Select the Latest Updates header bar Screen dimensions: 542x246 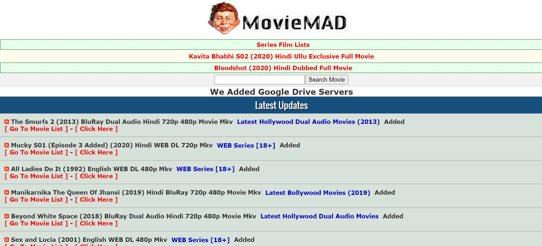click(281, 105)
